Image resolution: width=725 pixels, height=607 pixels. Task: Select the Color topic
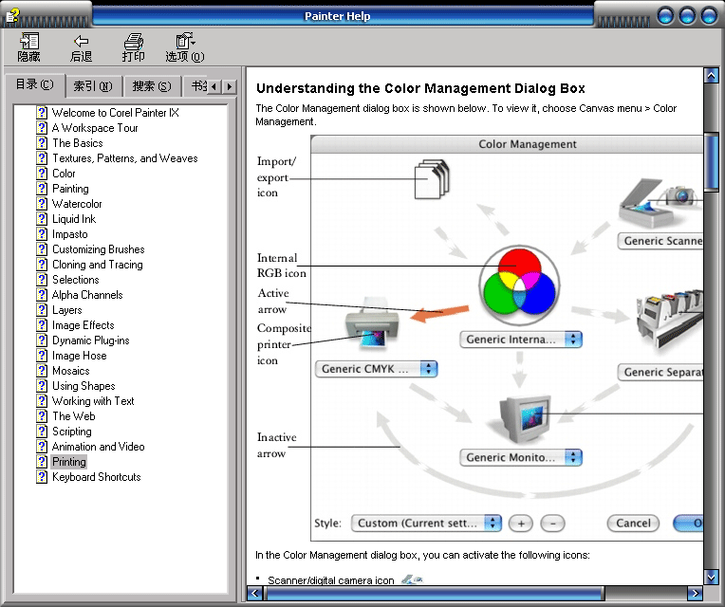pos(64,174)
